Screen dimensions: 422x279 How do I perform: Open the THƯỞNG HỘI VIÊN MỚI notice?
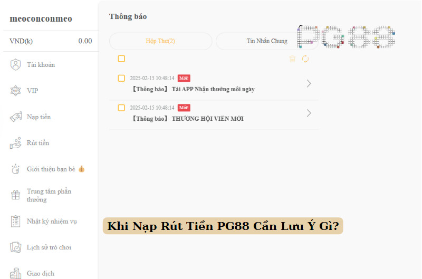[x=214, y=115]
